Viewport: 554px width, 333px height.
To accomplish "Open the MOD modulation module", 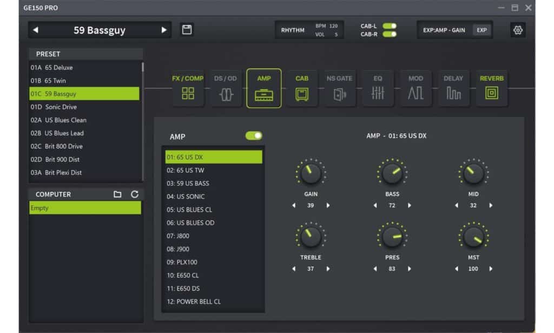I will tap(415, 88).
